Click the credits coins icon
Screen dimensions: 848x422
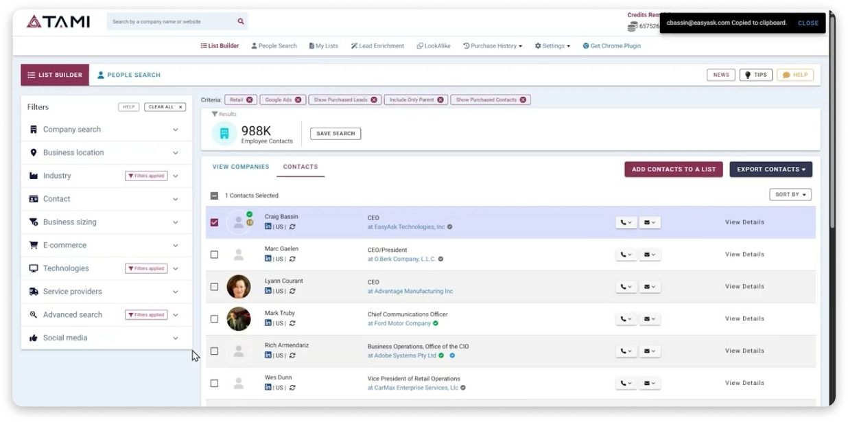coord(633,26)
